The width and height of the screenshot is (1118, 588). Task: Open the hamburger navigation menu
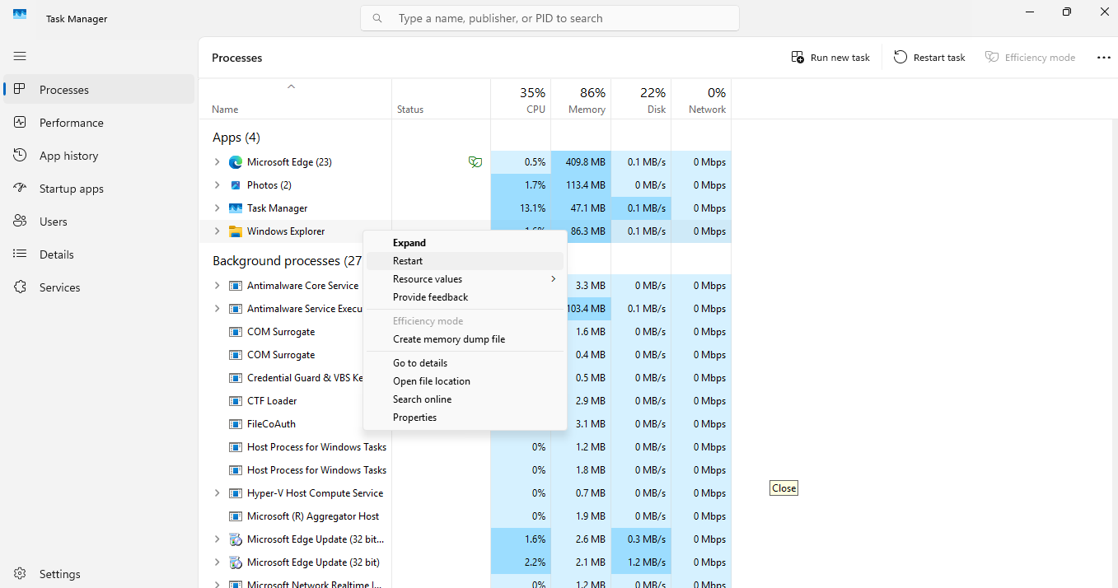click(20, 56)
